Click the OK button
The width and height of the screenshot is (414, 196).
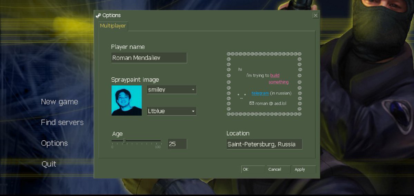click(253, 169)
